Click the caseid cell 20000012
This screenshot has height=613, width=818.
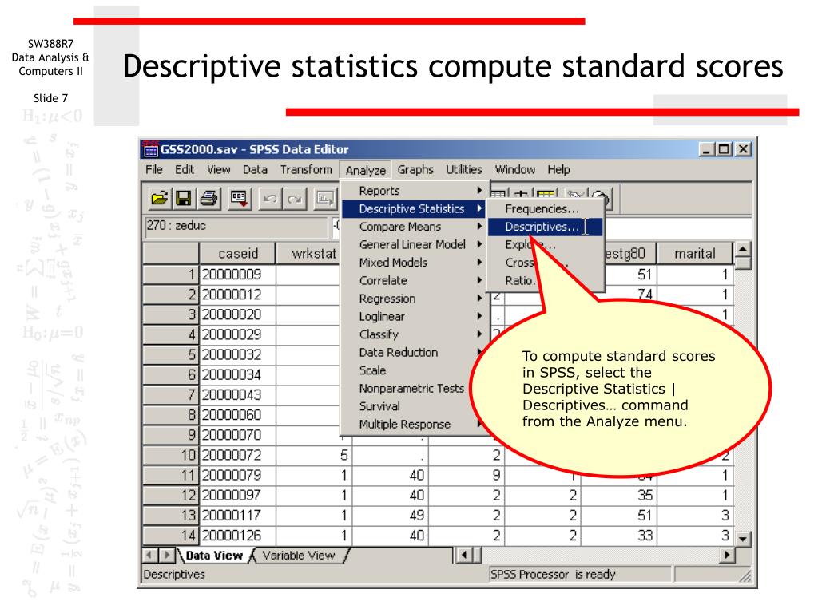pos(238,295)
